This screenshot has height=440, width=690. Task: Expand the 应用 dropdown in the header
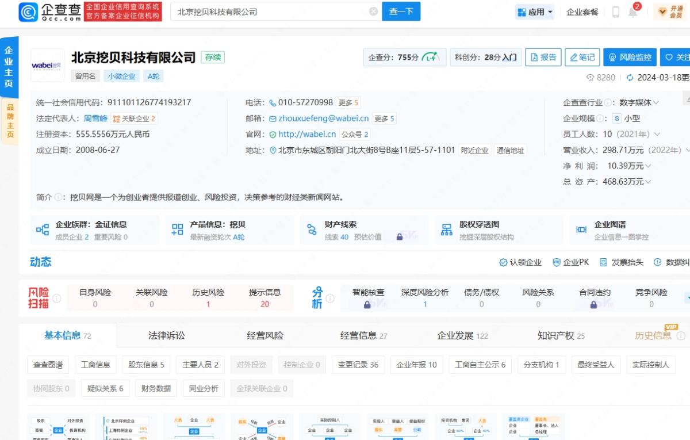534,11
